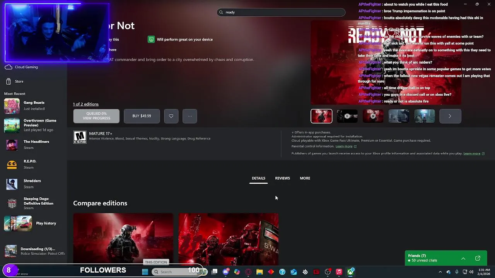495x278 pixels.
Task: Open the Windows Start menu
Action: click(x=145, y=272)
